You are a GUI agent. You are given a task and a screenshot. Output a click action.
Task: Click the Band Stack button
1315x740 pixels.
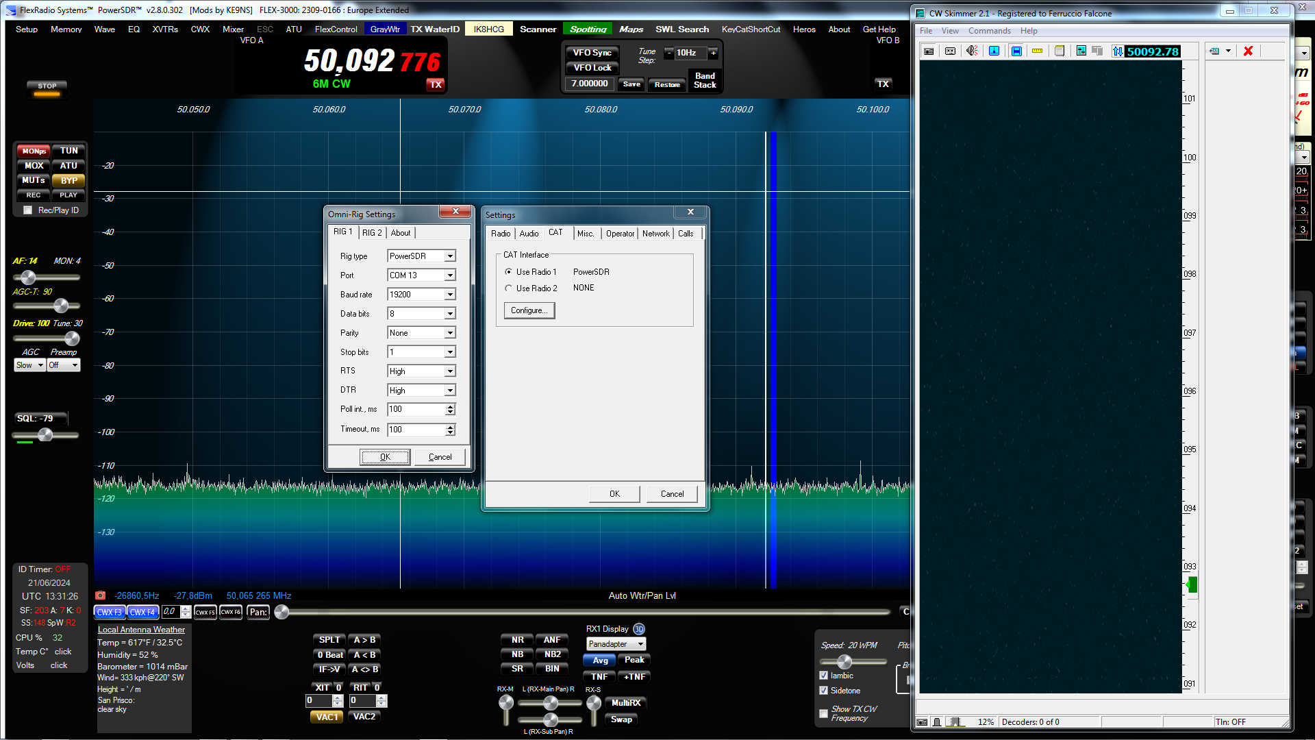tap(705, 80)
